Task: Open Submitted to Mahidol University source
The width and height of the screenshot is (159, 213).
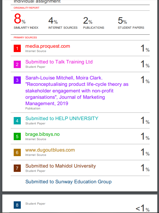Action: tap(61, 166)
